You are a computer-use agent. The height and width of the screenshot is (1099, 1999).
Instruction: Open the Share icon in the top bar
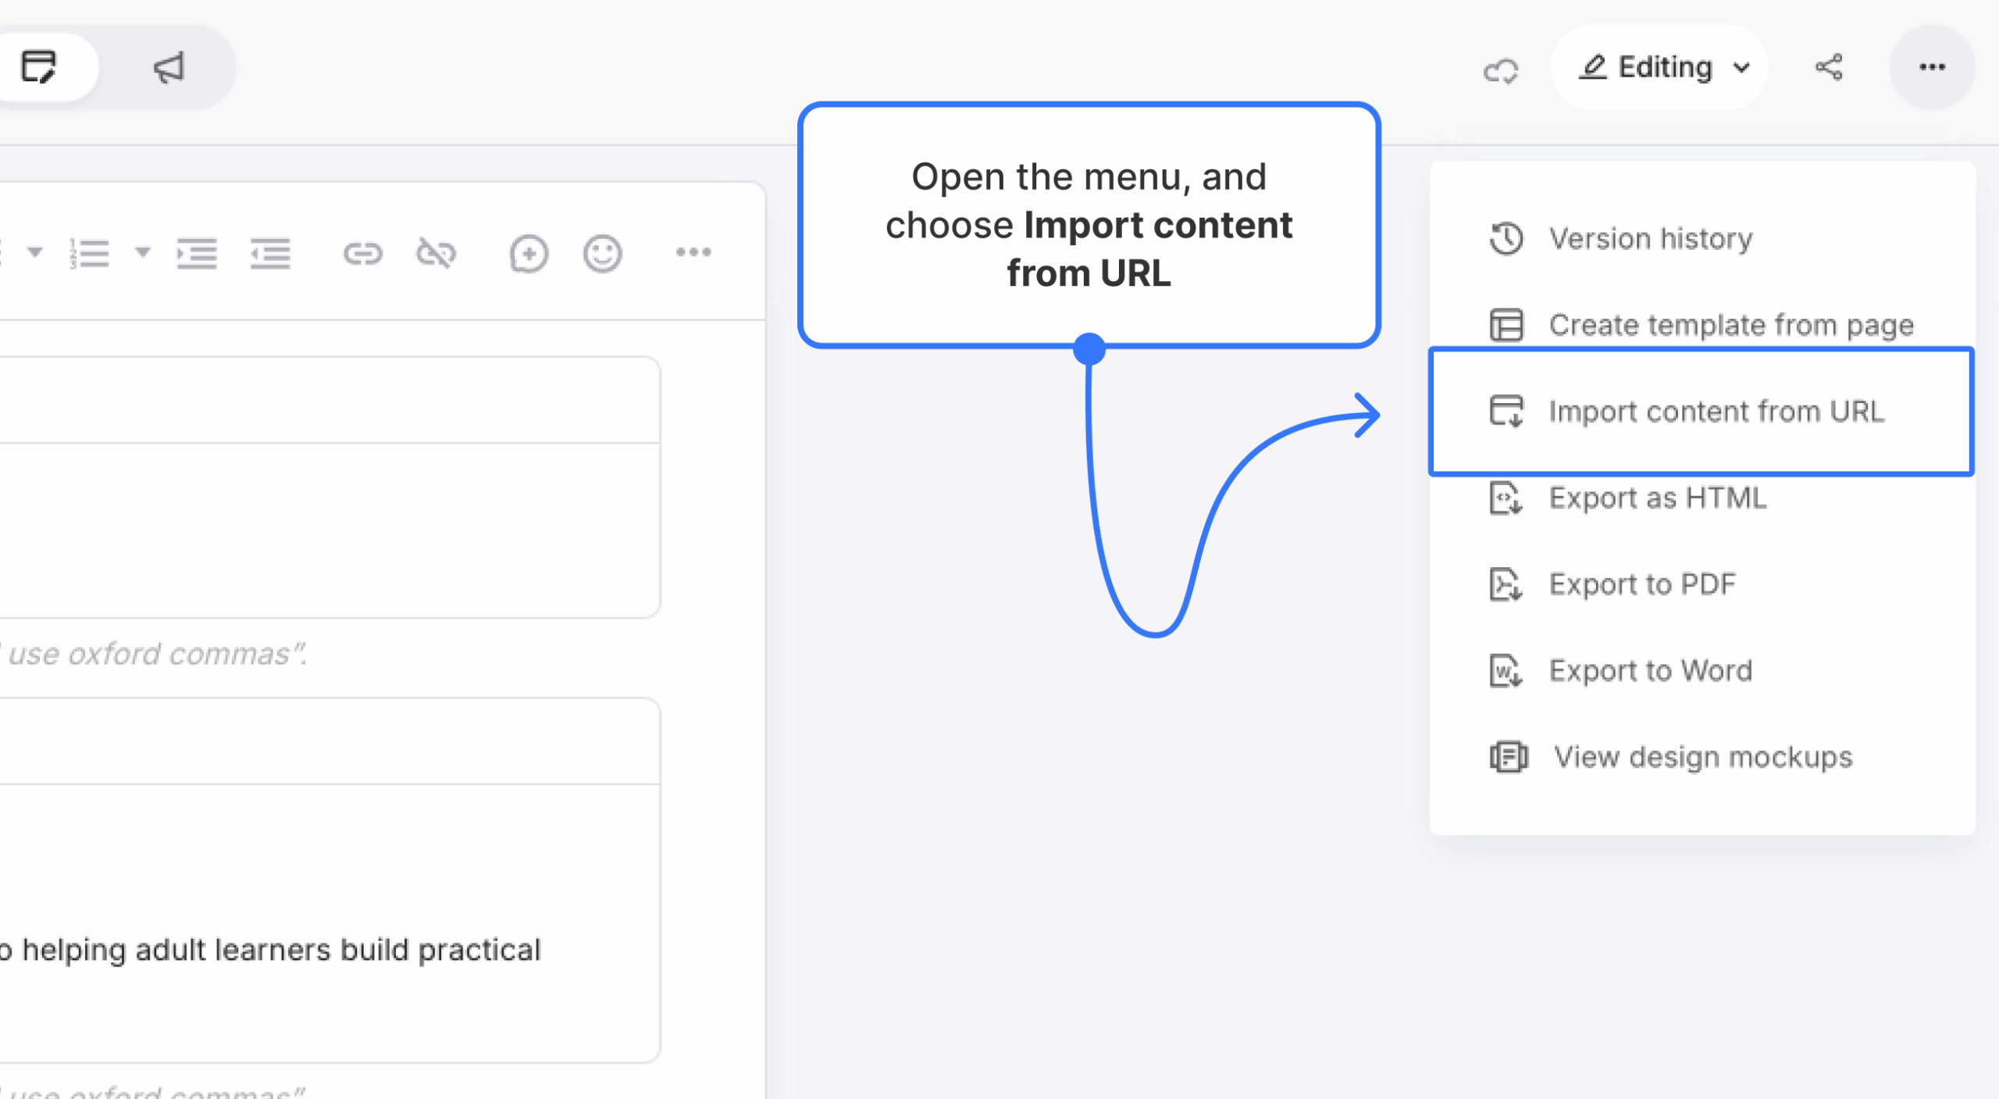(1829, 67)
